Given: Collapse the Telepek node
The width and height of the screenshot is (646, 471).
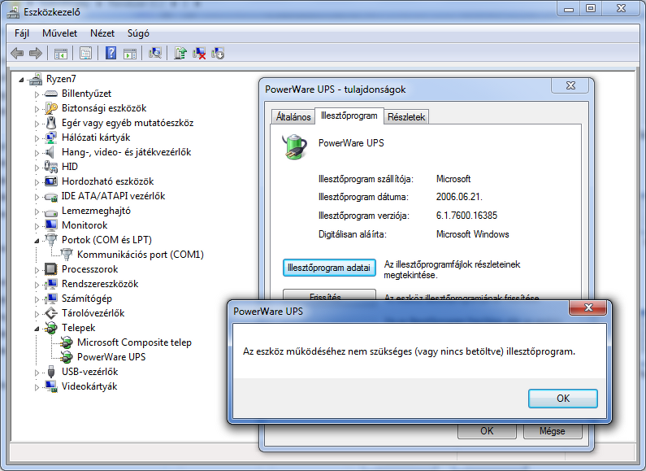Looking at the screenshot, I should pos(37,329).
